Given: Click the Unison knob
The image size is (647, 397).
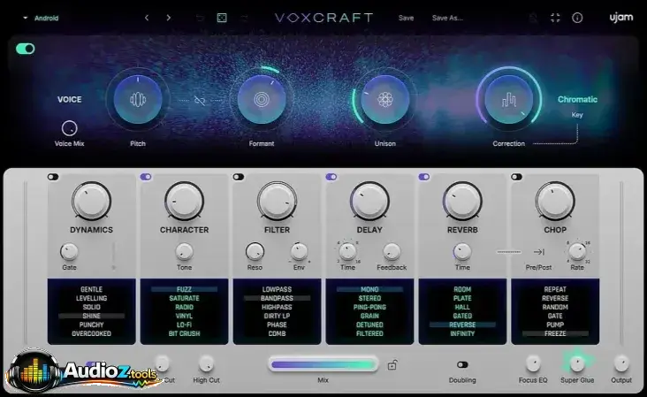Looking at the screenshot, I should [x=385, y=99].
